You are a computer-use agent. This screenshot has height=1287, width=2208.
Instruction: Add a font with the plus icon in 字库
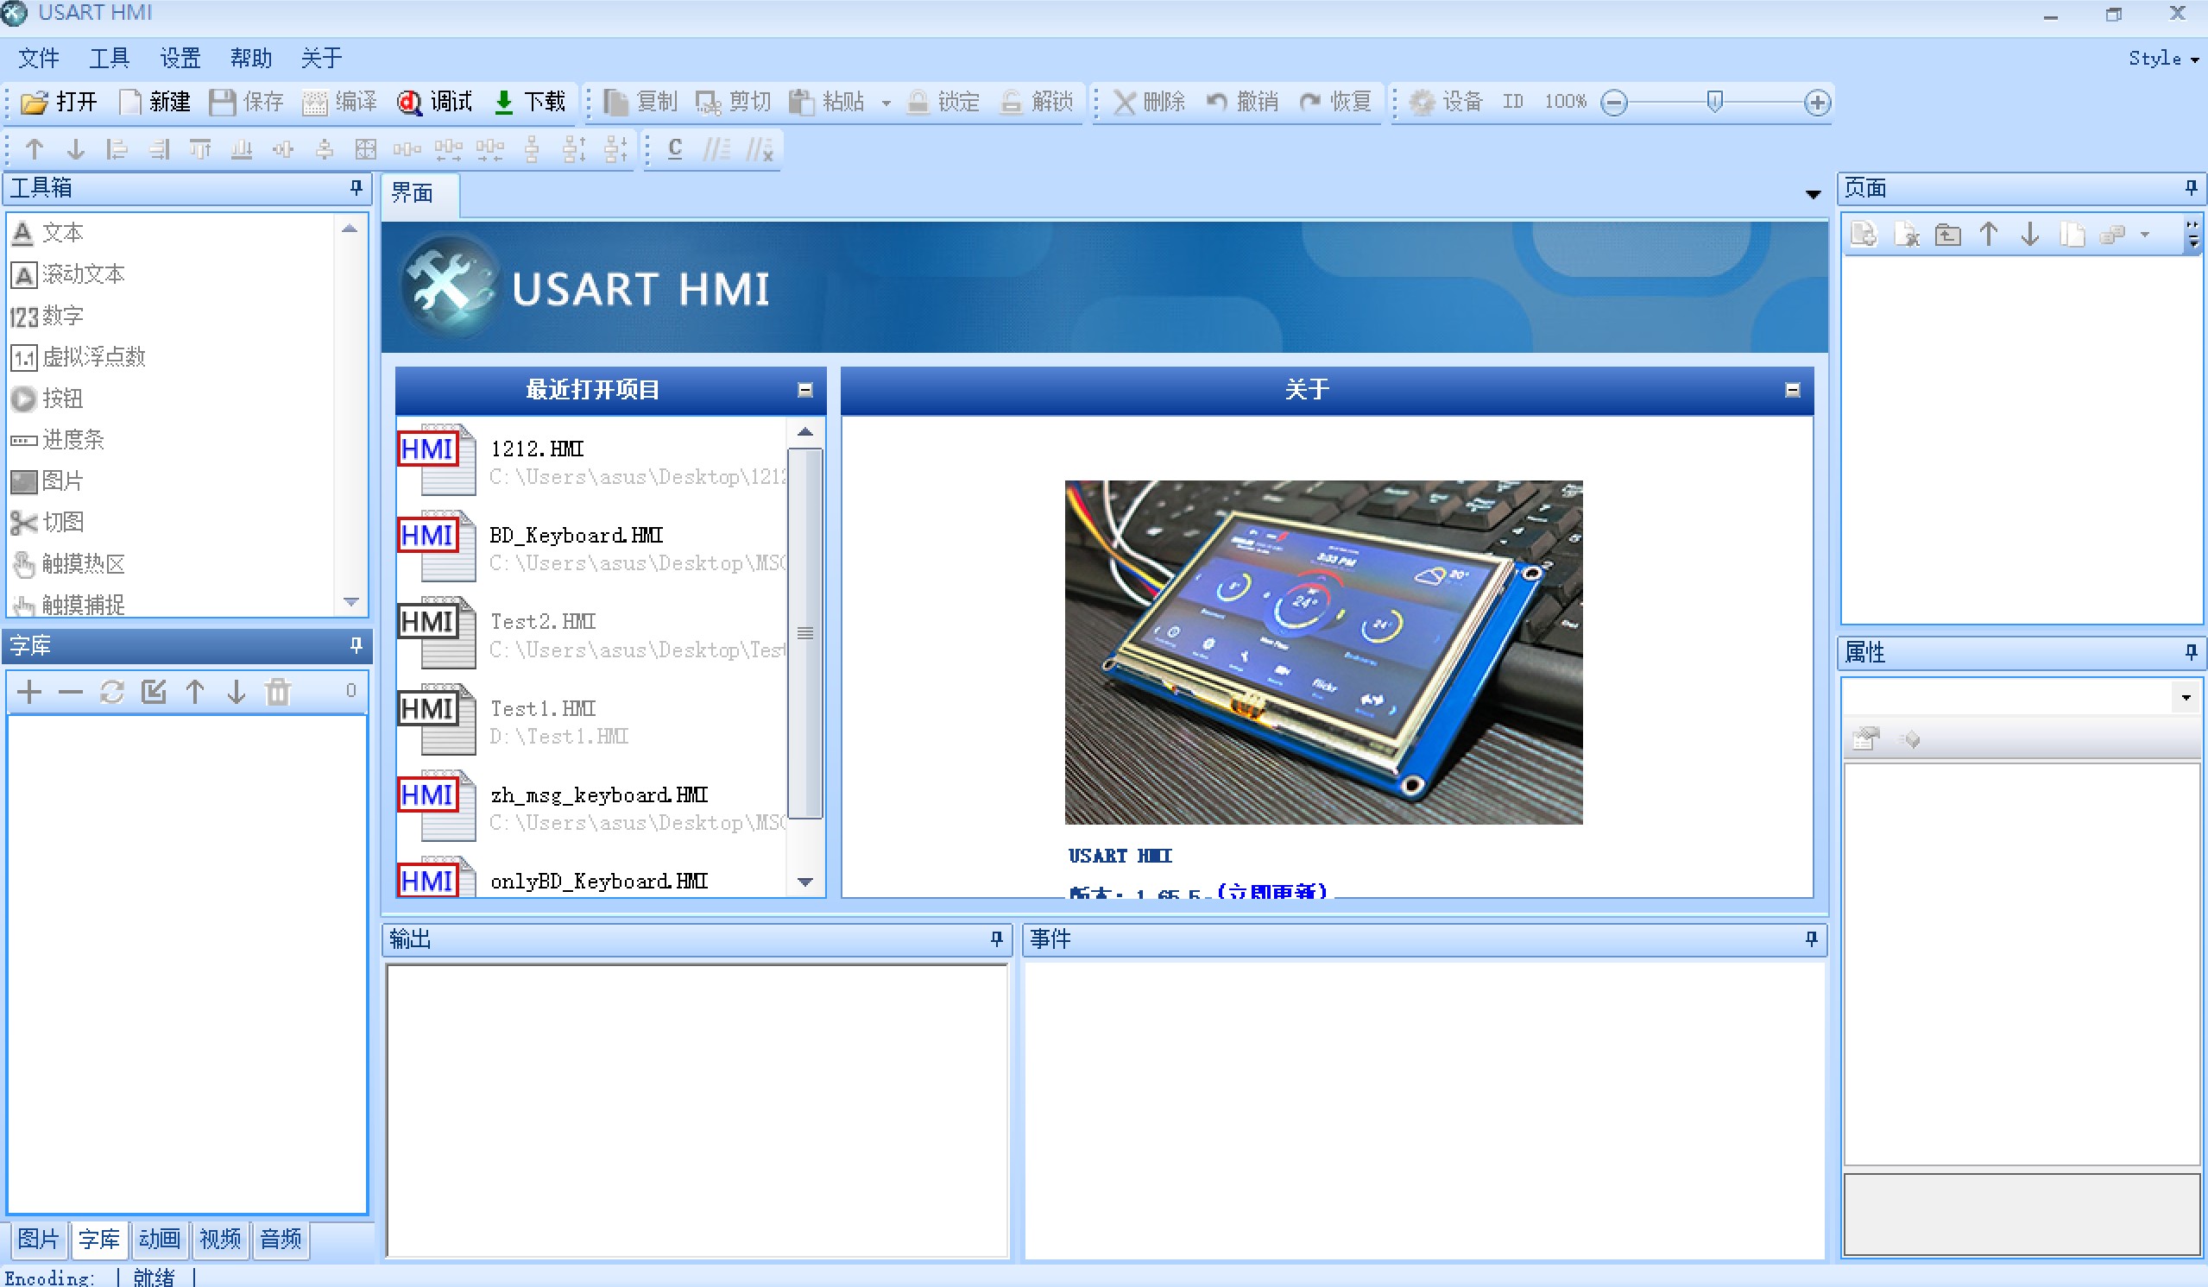click(x=28, y=692)
